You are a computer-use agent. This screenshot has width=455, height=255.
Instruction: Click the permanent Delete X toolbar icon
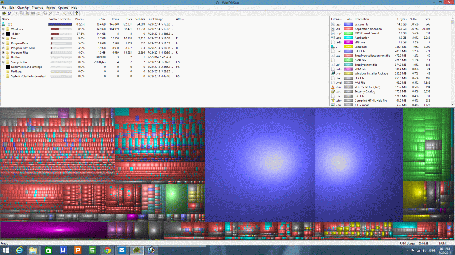50,13
